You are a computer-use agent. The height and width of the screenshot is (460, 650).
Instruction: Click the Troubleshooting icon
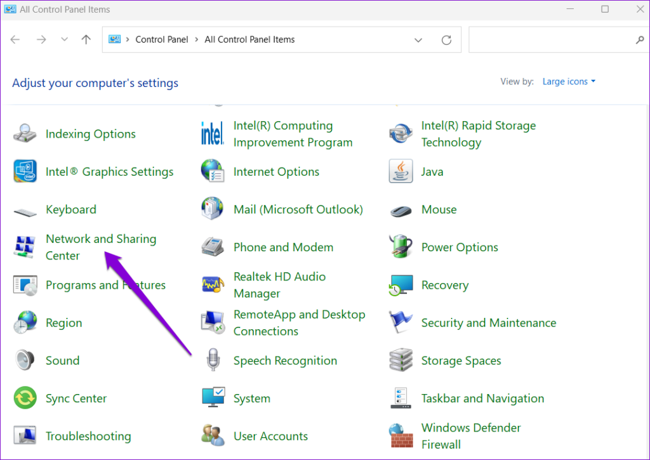(x=25, y=435)
